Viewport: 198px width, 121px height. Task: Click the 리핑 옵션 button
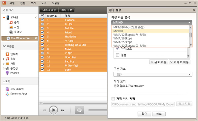tap(67, 10)
